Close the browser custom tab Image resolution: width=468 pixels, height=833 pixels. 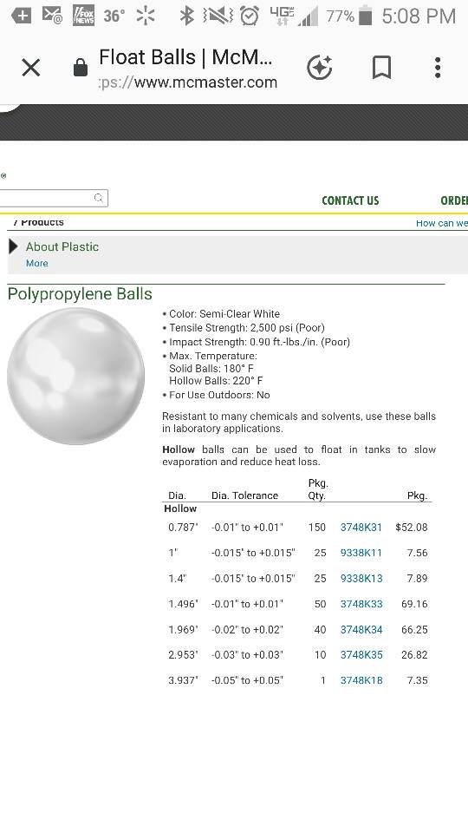click(x=31, y=68)
